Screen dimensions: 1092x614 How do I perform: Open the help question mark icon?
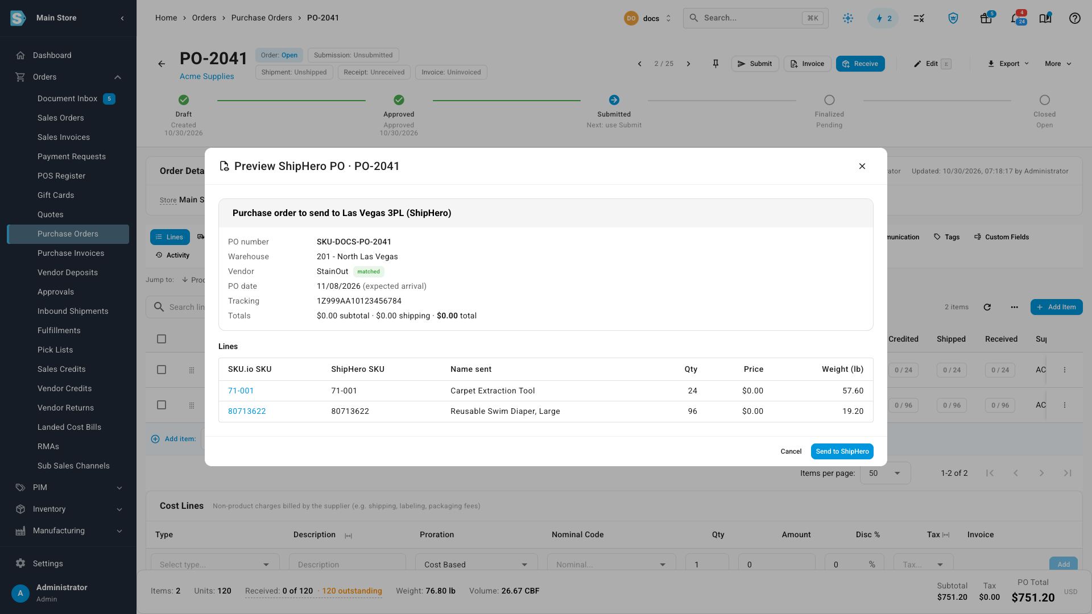(x=1074, y=18)
